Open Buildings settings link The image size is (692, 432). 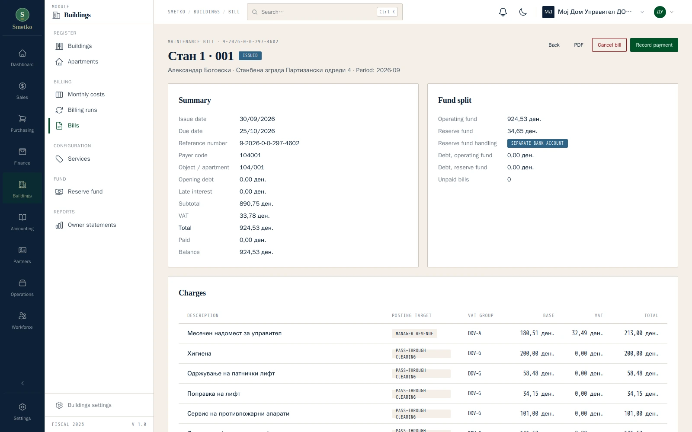(x=99, y=405)
